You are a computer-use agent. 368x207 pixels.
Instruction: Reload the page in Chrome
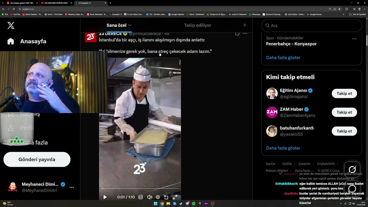pyautogui.click(x=14, y=9)
